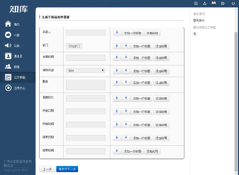The height and width of the screenshot is (175, 239).
Task: Click the upload icon in top bar
Action: (x=205, y=3)
